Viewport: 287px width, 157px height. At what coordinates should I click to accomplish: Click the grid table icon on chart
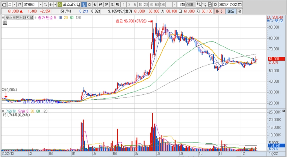(x=5, y=23)
